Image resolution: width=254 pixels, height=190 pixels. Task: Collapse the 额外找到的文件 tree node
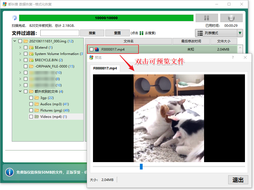(20, 91)
